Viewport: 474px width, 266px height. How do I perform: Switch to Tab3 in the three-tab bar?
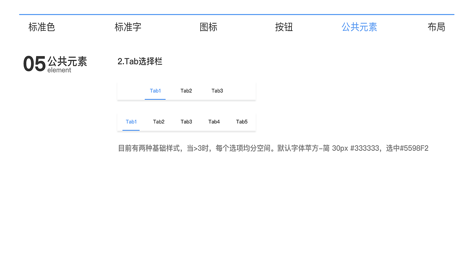pos(217,91)
